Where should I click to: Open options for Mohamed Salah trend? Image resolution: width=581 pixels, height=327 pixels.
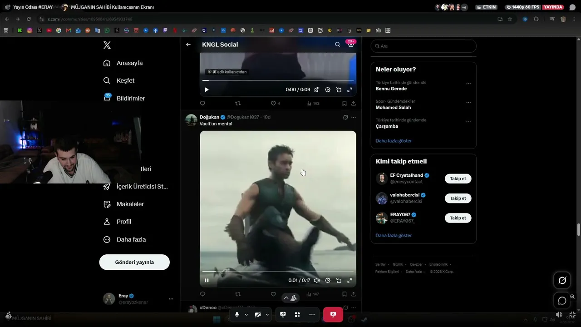(468, 103)
